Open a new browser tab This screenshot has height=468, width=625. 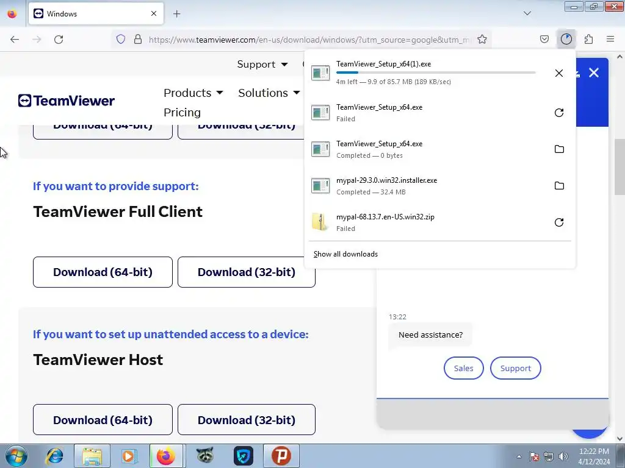176,14
